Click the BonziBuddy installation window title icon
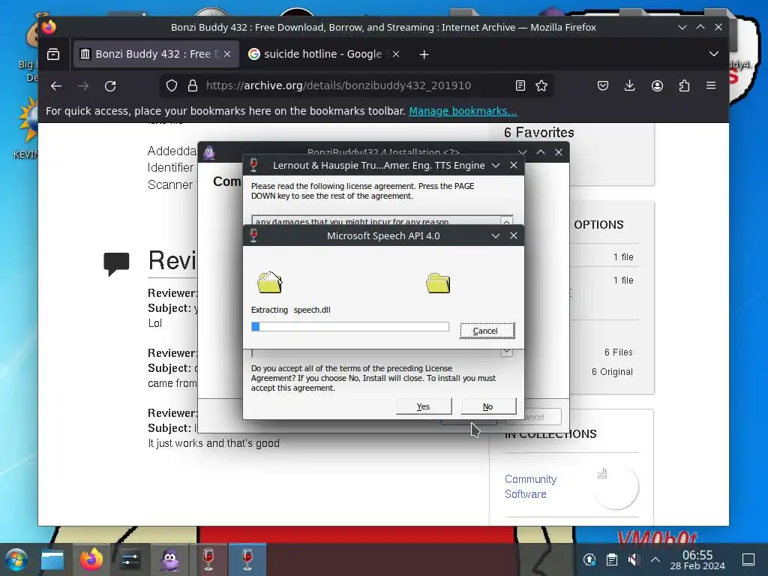This screenshot has width=768, height=576. (x=209, y=153)
